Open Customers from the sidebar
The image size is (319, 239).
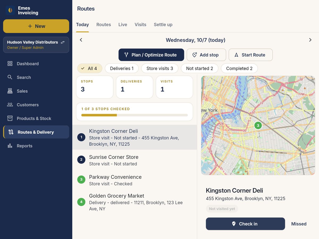(x=36, y=105)
